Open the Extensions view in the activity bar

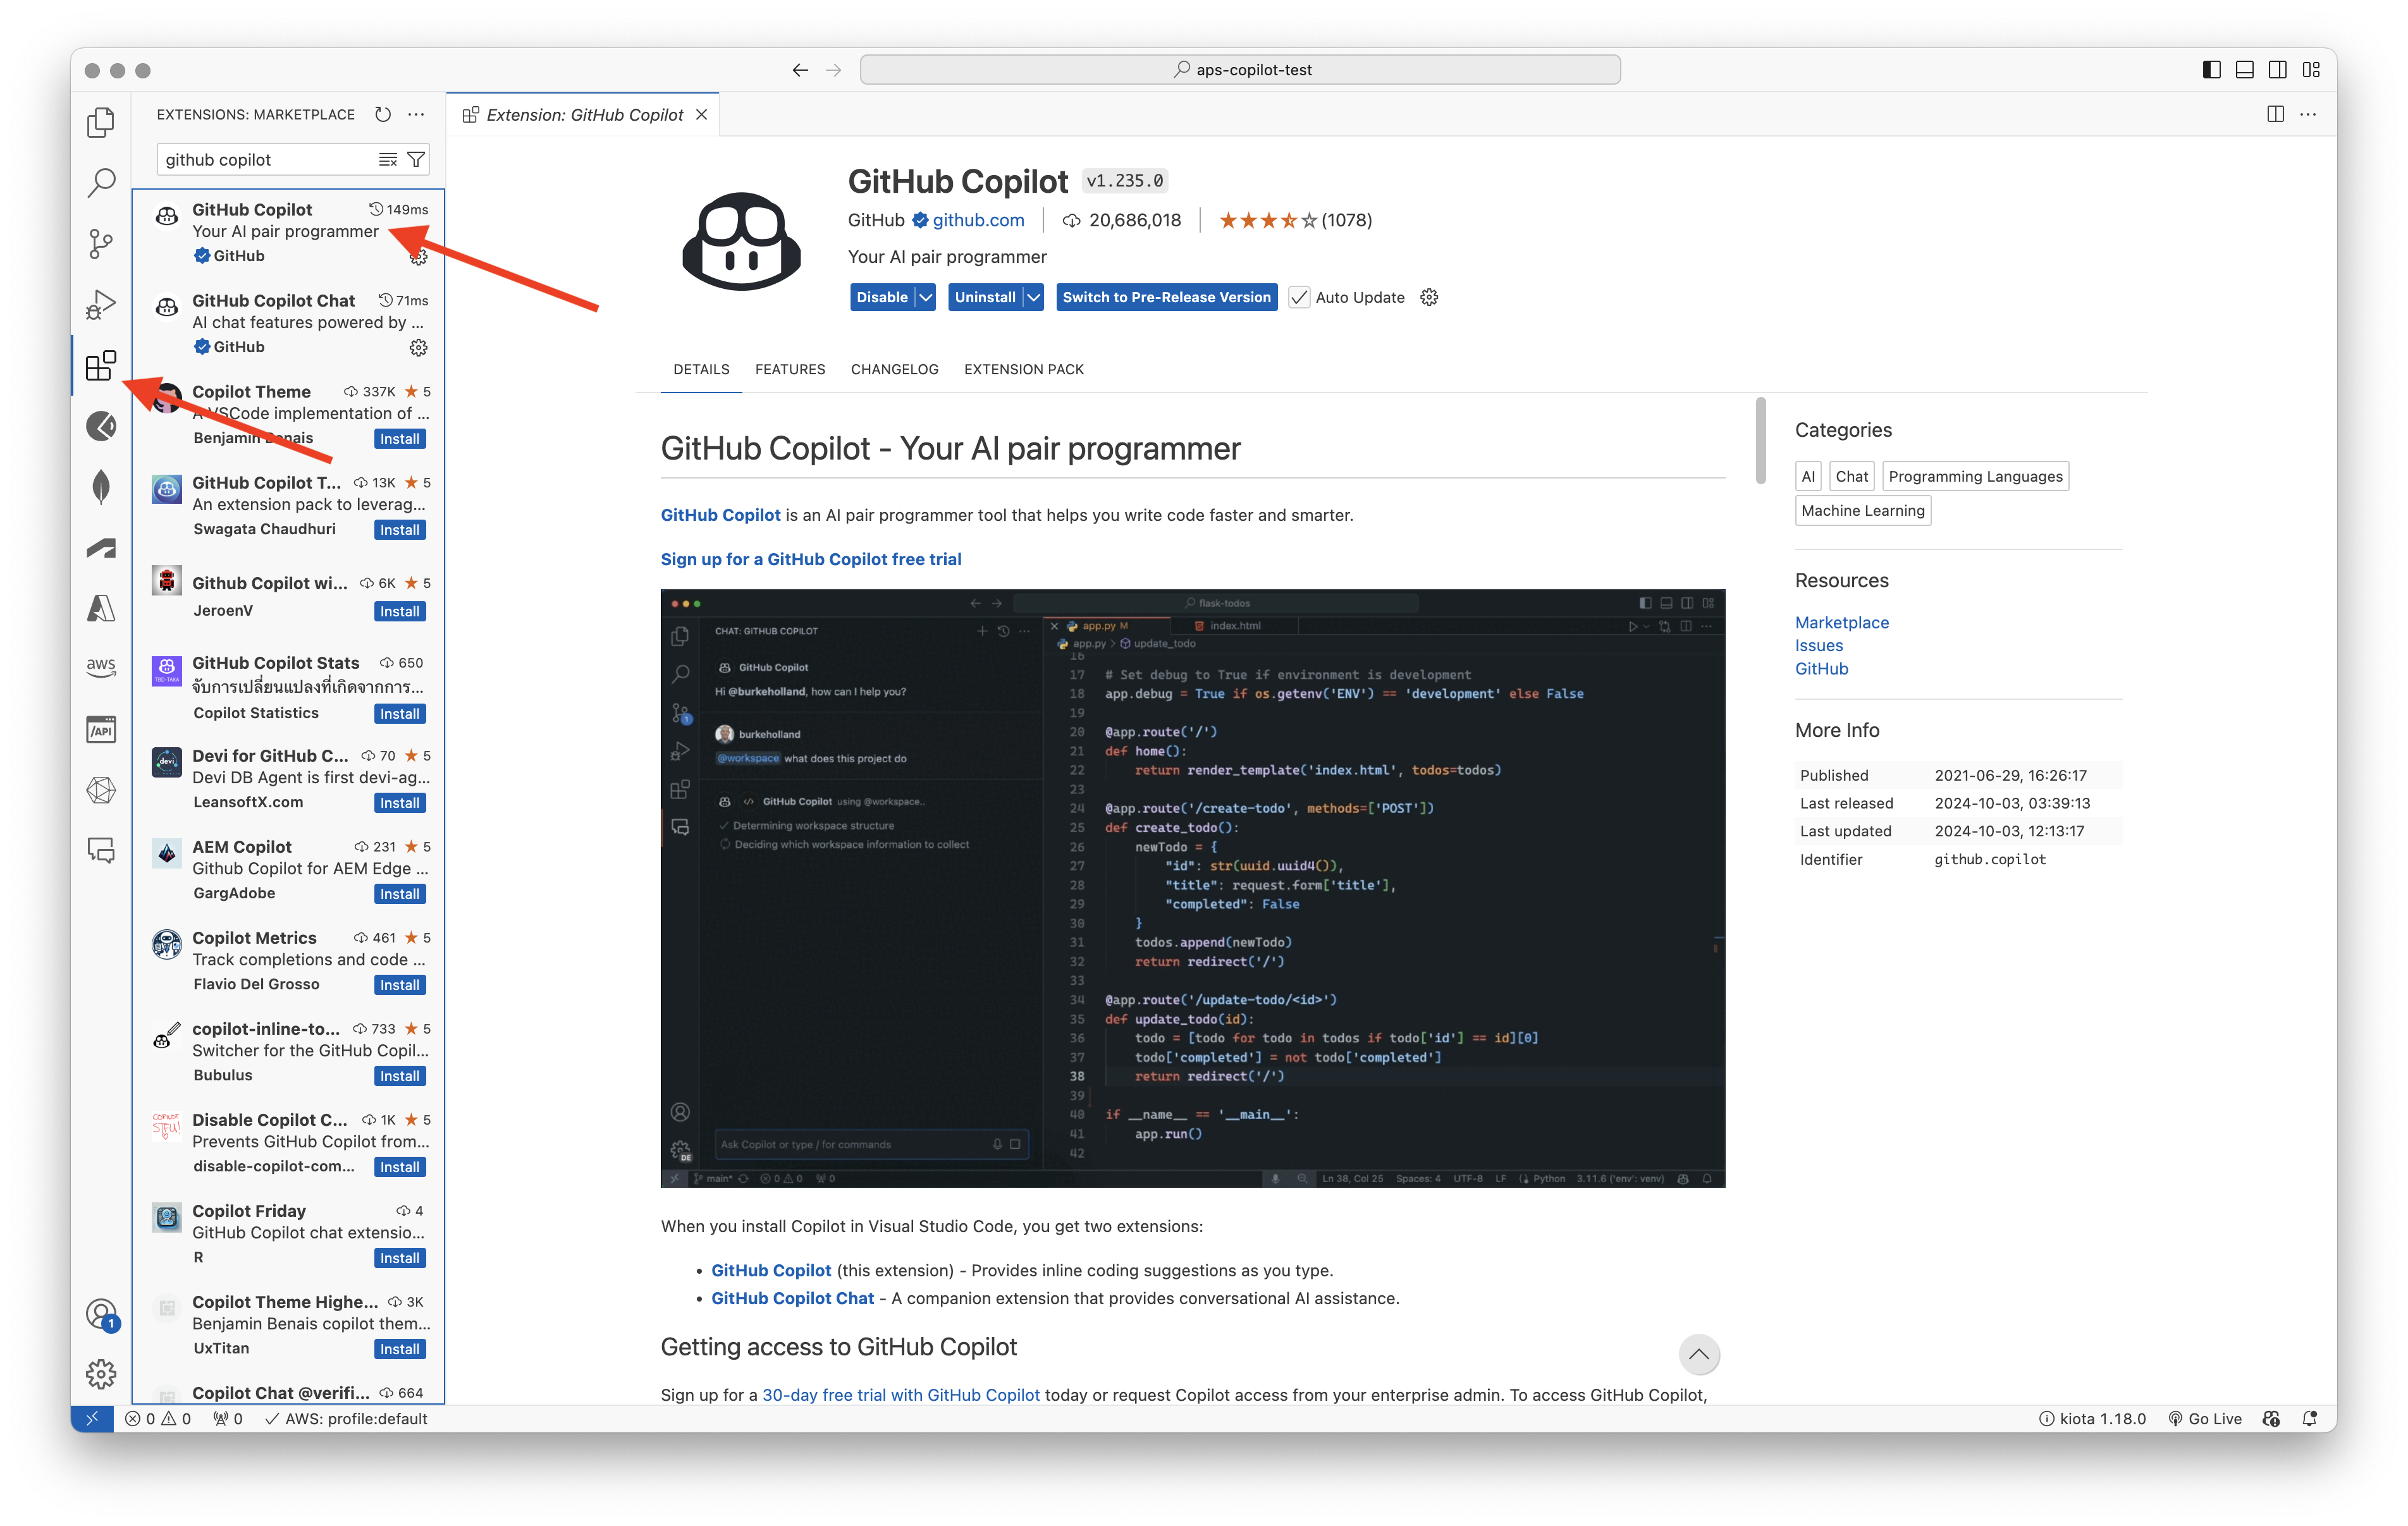pos(100,366)
